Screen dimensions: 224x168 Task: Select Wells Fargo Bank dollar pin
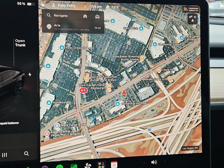57,126
